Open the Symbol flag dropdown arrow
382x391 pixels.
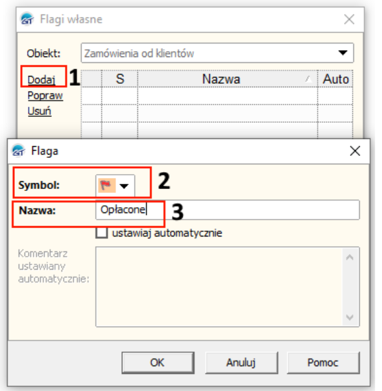coord(124,186)
